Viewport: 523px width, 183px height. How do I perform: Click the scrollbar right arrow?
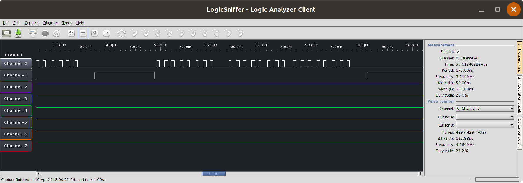(x=421, y=174)
